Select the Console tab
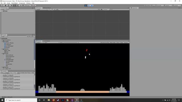Viewport: 182px width, 102px height. 4,71
